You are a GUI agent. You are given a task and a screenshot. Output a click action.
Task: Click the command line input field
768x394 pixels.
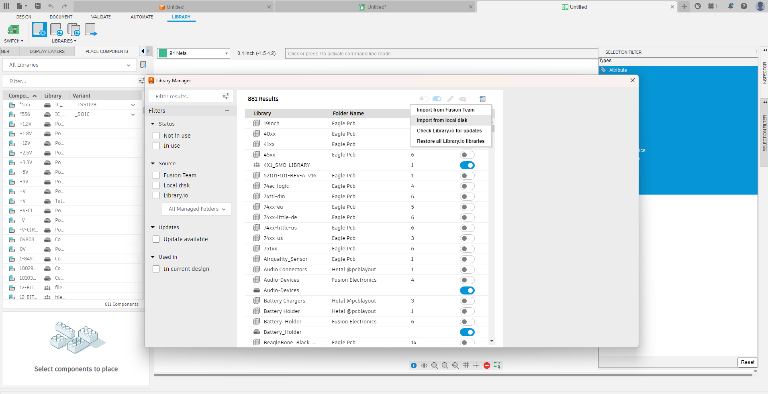pyautogui.click(x=442, y=53)
